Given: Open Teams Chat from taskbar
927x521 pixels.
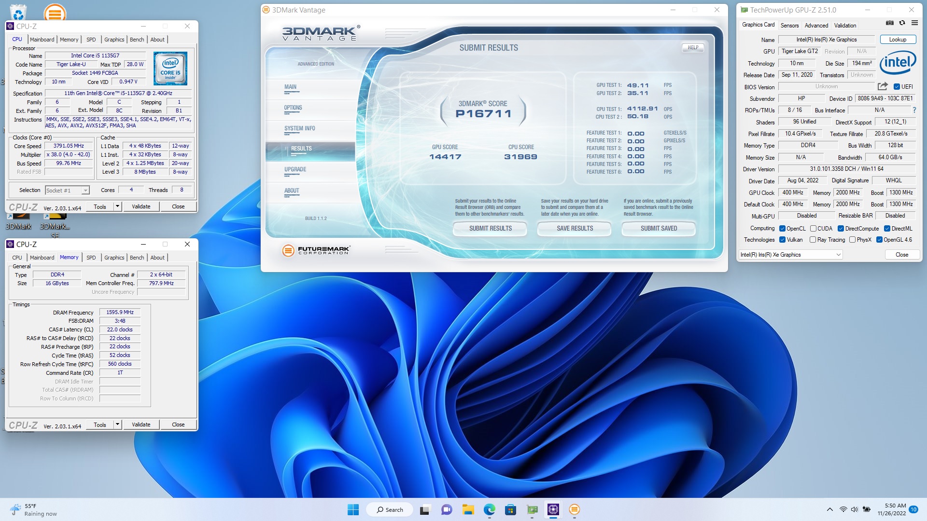Looking at the screenshot, I should [x=447, y=509].
